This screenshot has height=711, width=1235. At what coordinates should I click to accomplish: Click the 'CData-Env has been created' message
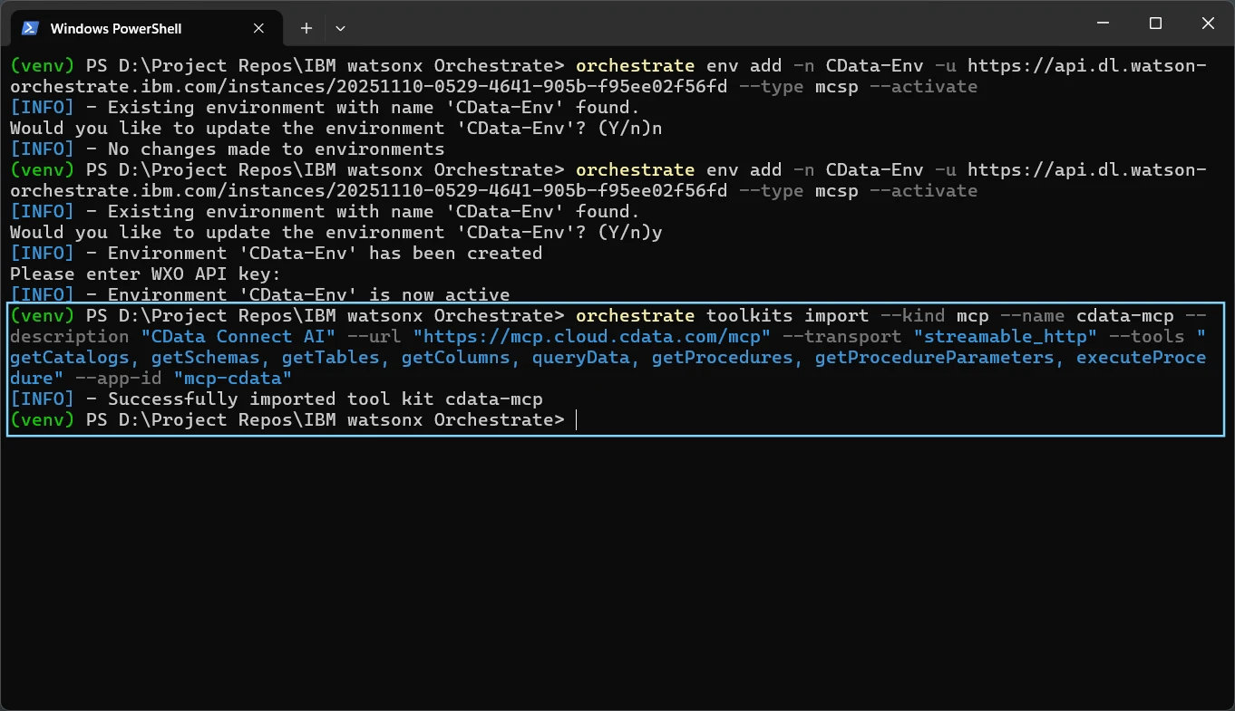coord(325,254)
